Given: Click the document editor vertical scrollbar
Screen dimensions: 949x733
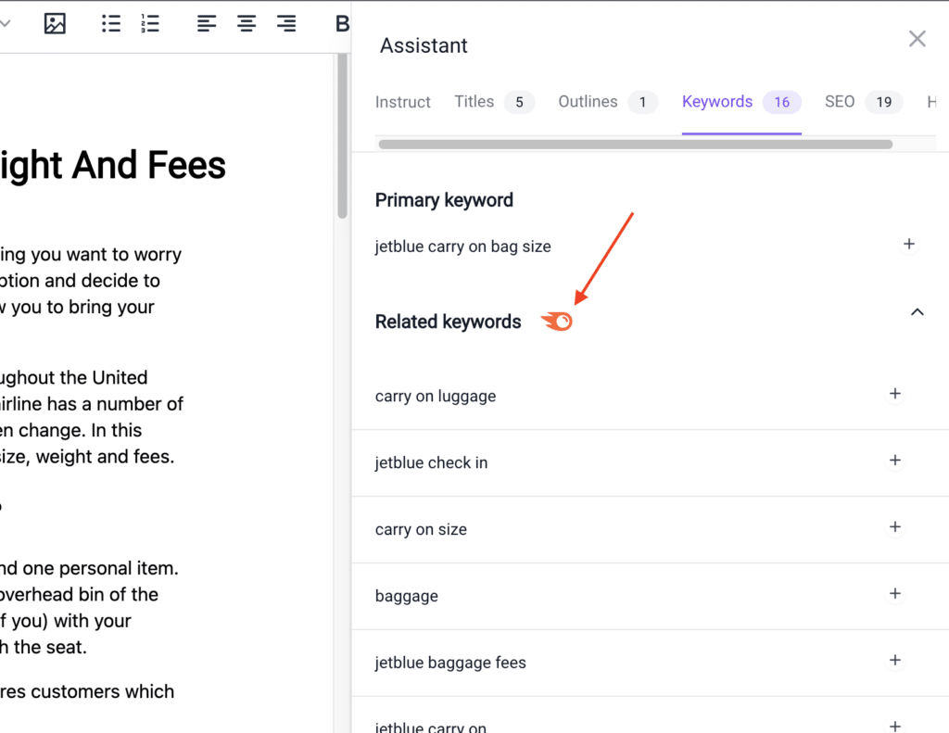Looking at the screenshot, I should [343, 136].
